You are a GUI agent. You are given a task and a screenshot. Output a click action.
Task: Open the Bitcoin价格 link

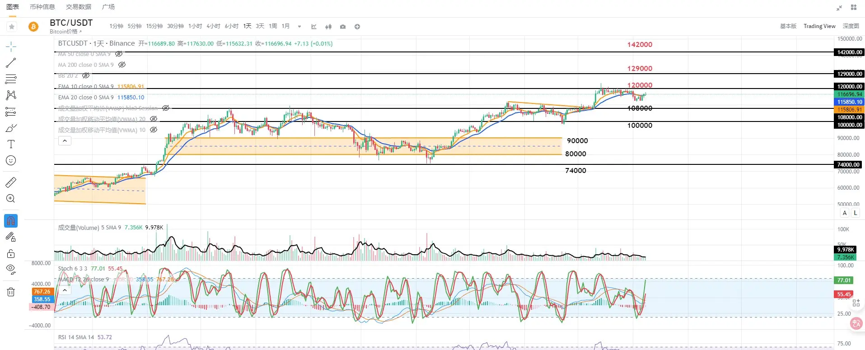65,32
